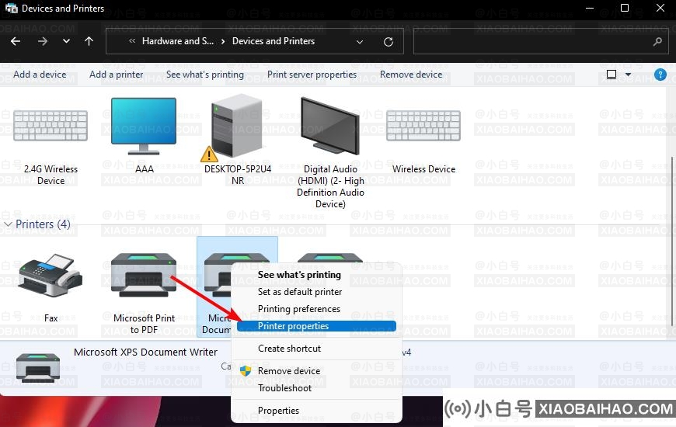Screen dimensions: 676x427
Task: Select Hardware and S... in breadcrumb
Action: (178, 41)
